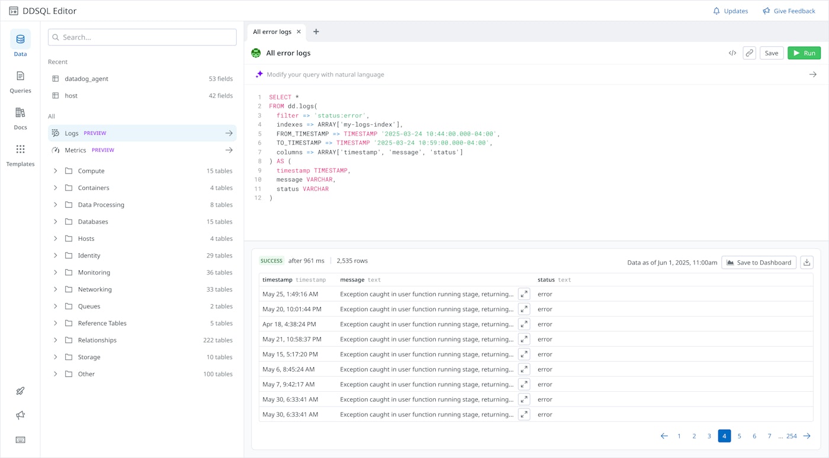The image size is (829, 458).
Task: Add a new query tab
Action: 316,32
